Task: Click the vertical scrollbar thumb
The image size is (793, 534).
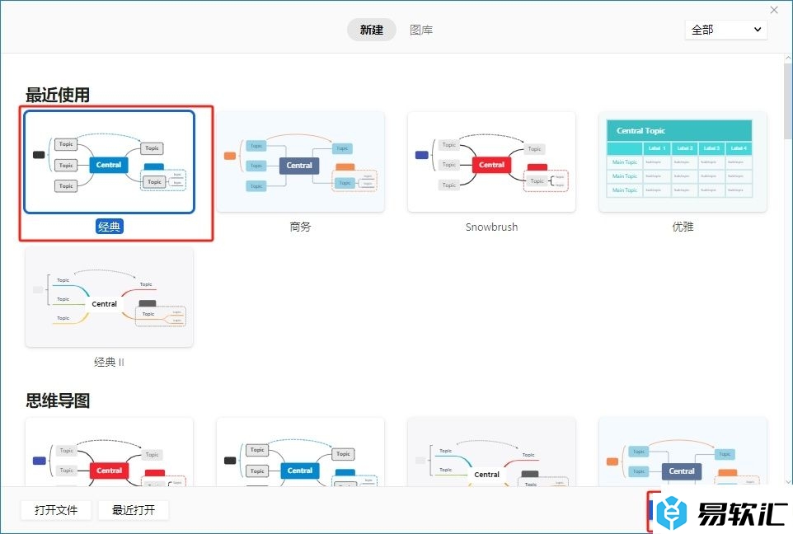Action: tap(788, 101)
